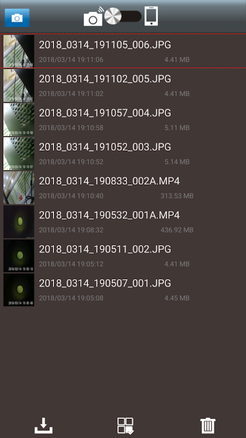Tap thumbnail of the 5.11 MB photo
Image resolution: width=246 pixels, height=438 pixels.
(x=19, y=119)
